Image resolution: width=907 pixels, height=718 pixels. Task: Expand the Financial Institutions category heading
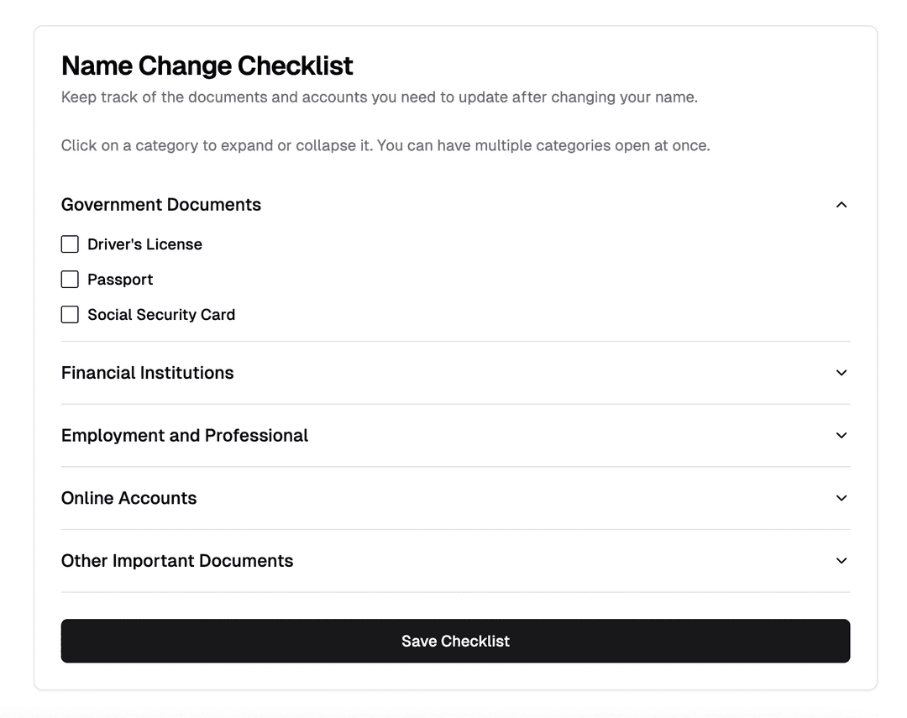(x=148, y=373)
